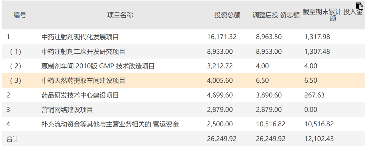Click the 编号 column header
This screenshot has width=365, height=158.
coord(20,15)
